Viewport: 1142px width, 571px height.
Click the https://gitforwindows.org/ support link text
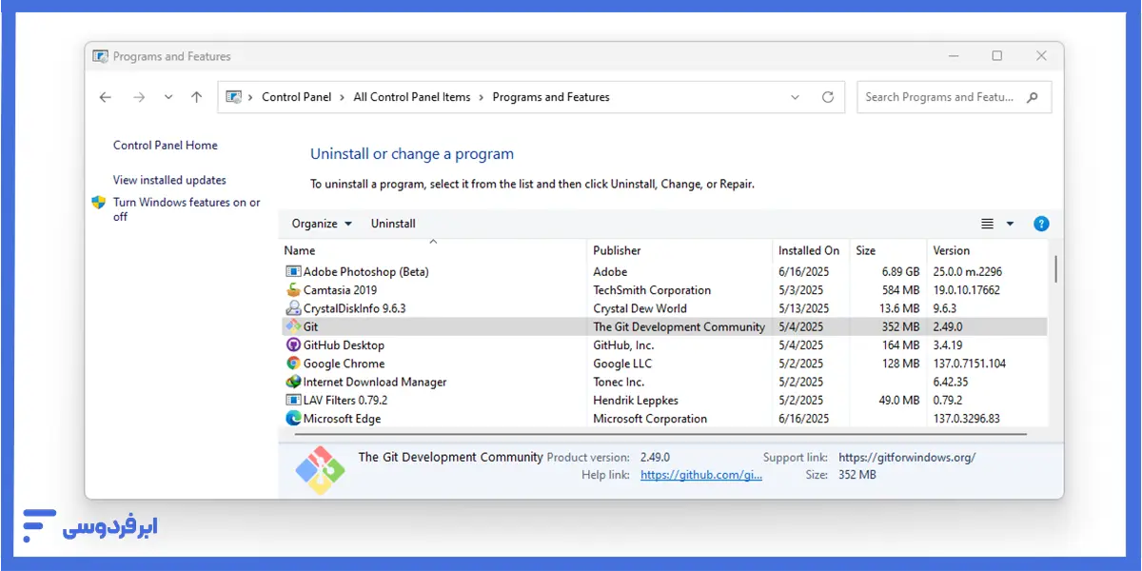click(907, 458)
